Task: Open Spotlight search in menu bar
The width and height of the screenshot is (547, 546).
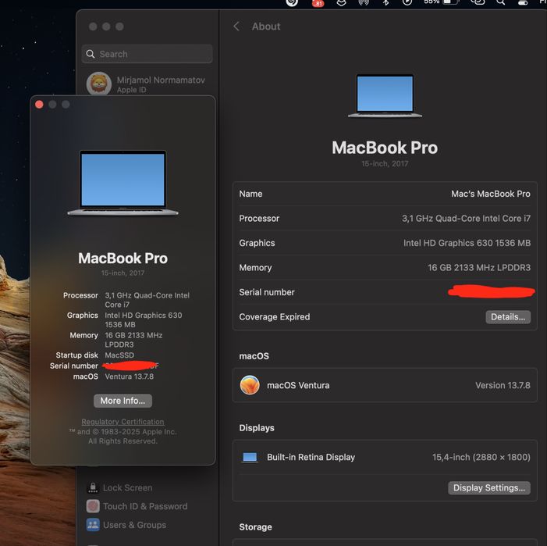Action: (x=500, y=2)
